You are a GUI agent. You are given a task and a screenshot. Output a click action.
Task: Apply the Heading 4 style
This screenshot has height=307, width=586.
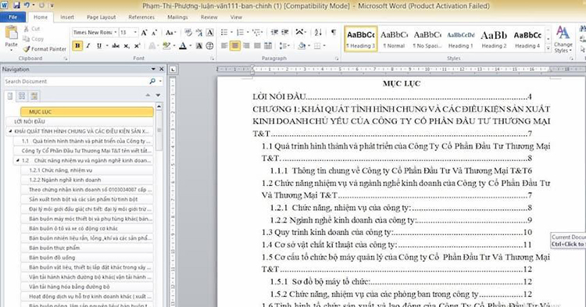[x=527, y=39]
